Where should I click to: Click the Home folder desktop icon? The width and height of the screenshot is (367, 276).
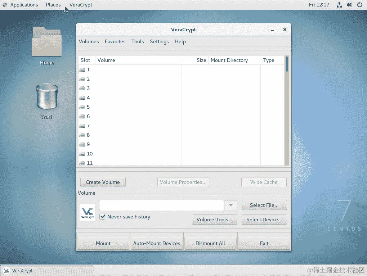point(47,42)
